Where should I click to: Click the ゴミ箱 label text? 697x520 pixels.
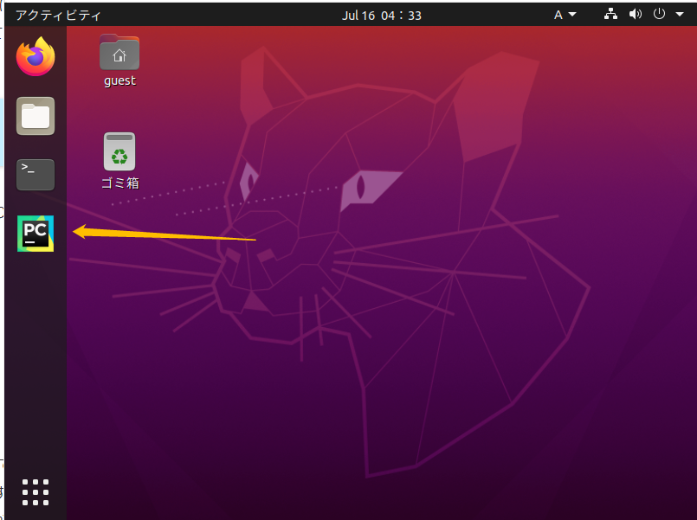119,183
